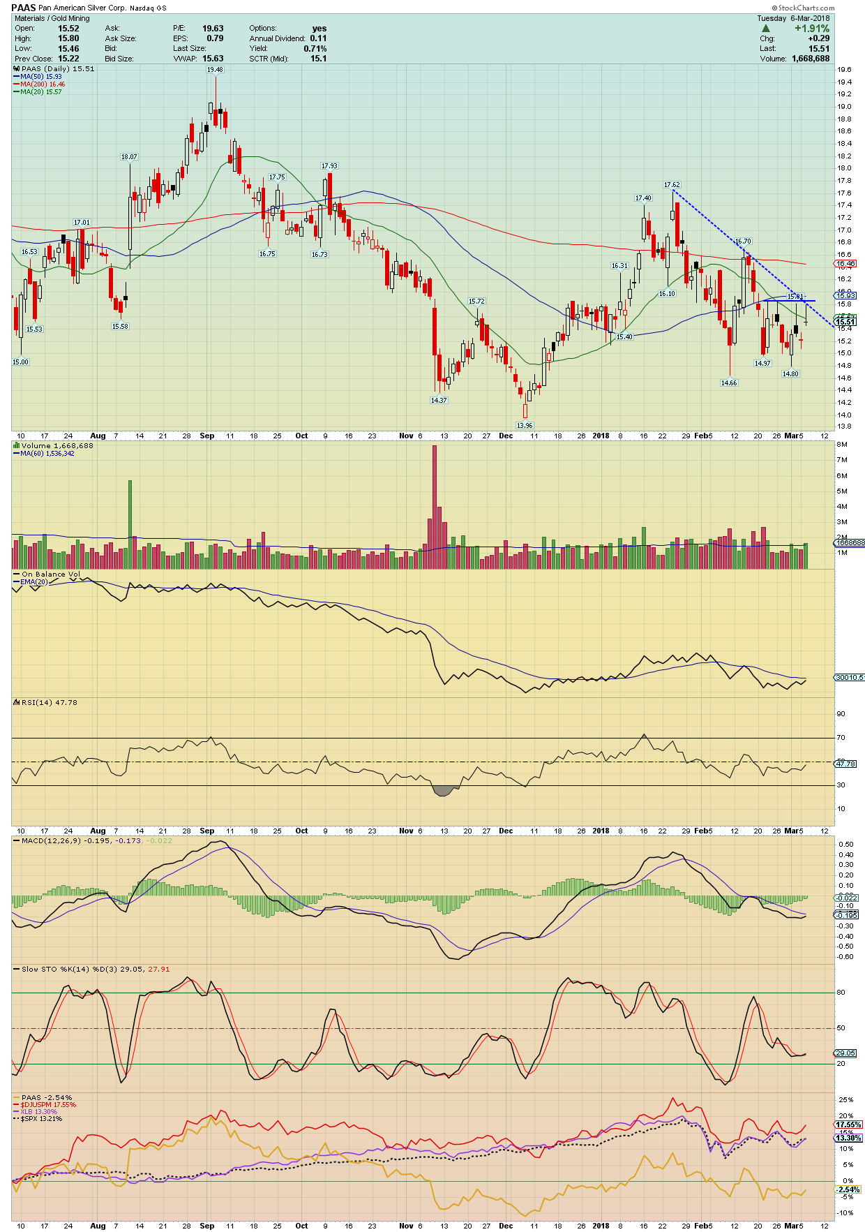Click the 47.78 RSI axis flag
The height and width of the screenshot is (1232, 865).
[845, 764]
